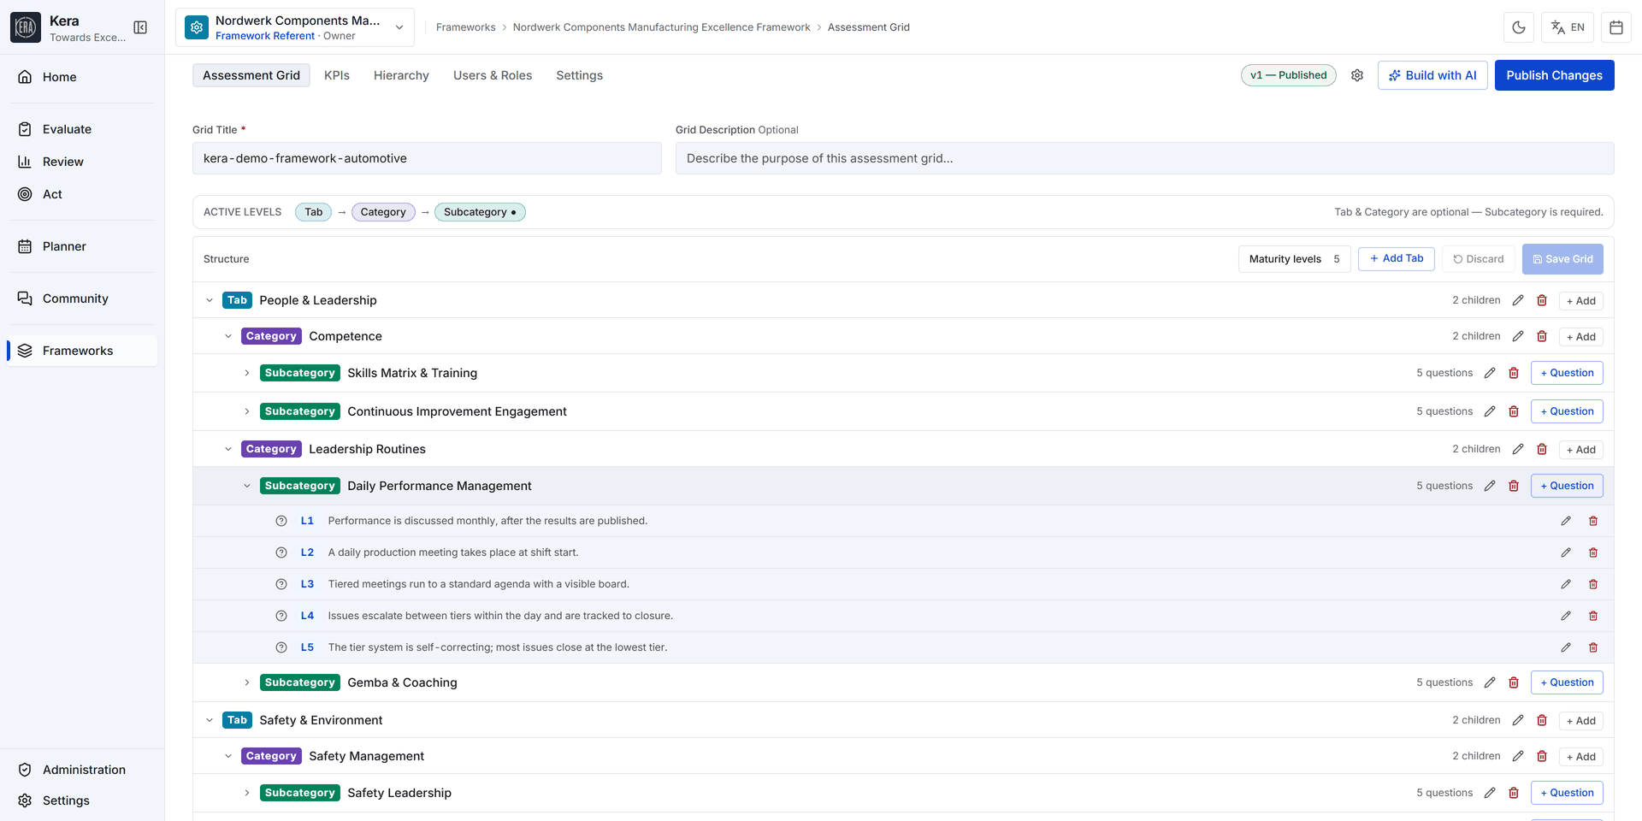Delete Continuous Improvement Engagement subcategory
The height and width of the screenshot is (821, 1642).
[1514, 411]
